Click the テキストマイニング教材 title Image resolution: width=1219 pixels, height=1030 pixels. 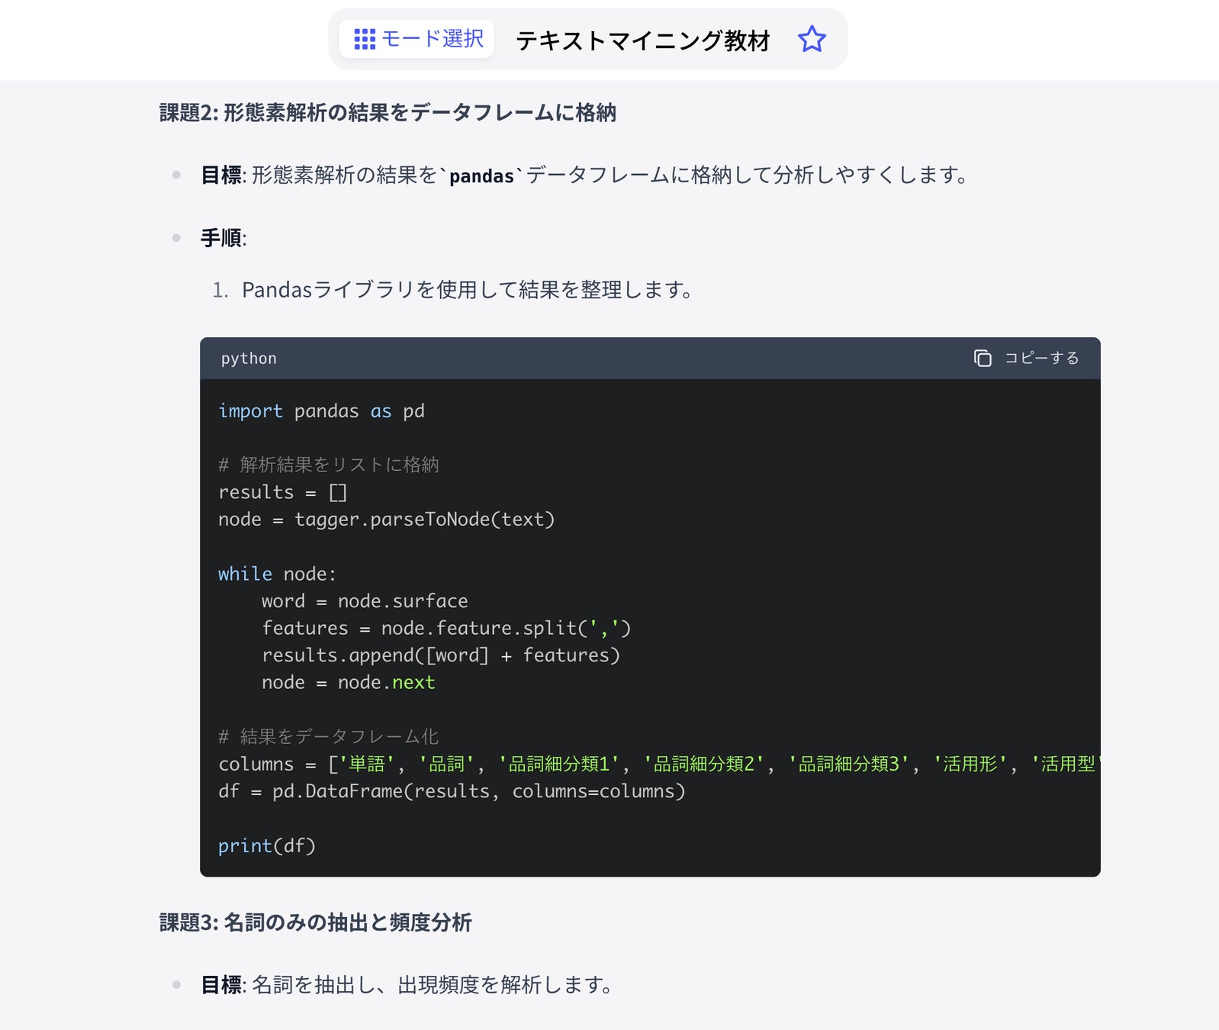(642, 40)
